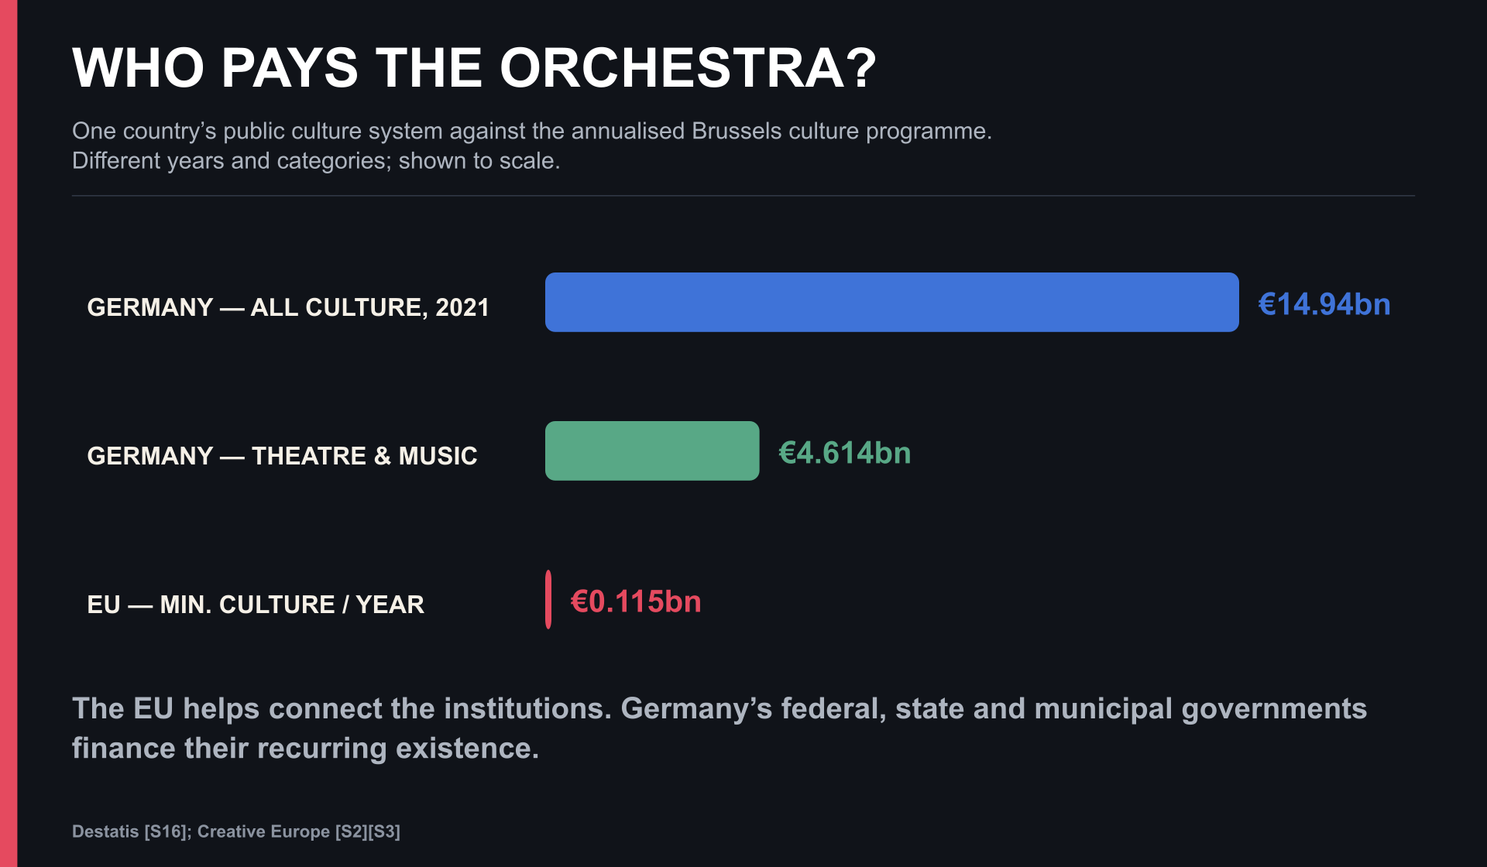This screenshot has height=867, width=1487.
Task: Click the green theatre and music bar
Action: coord(652,451)
